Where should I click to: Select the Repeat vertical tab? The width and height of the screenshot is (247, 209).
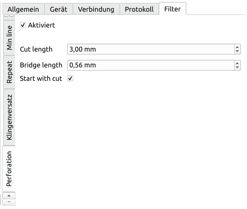9,72
